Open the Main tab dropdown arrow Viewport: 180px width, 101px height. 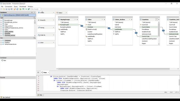click(48, 72)
